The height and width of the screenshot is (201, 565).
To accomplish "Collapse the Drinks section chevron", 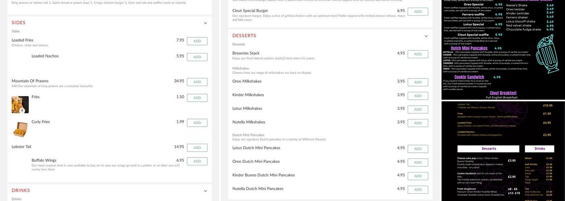I will [x=205, y=191].
